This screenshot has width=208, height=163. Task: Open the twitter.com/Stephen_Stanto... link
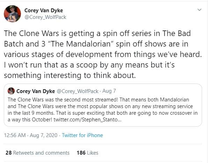(87, 120)
